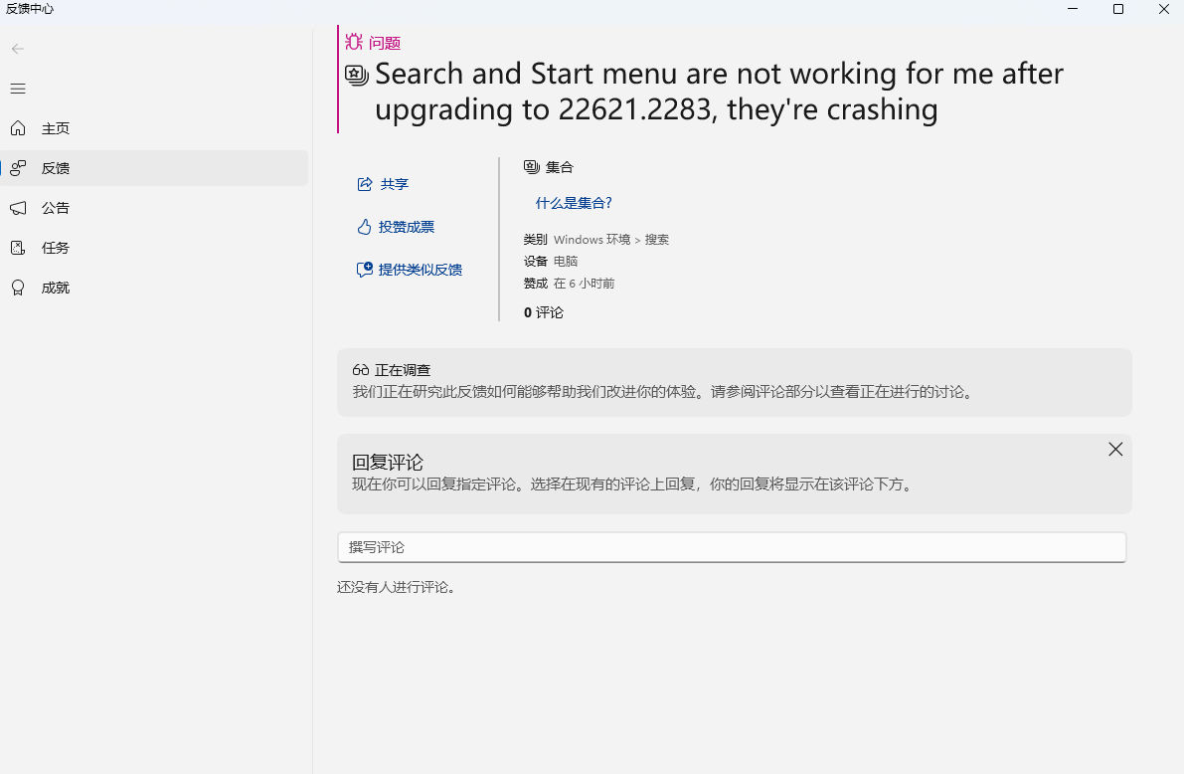Screen dimensions: 1184x774
Task: Click category text Windows 环境 > 搜索
Action: [x=610, y=240]
